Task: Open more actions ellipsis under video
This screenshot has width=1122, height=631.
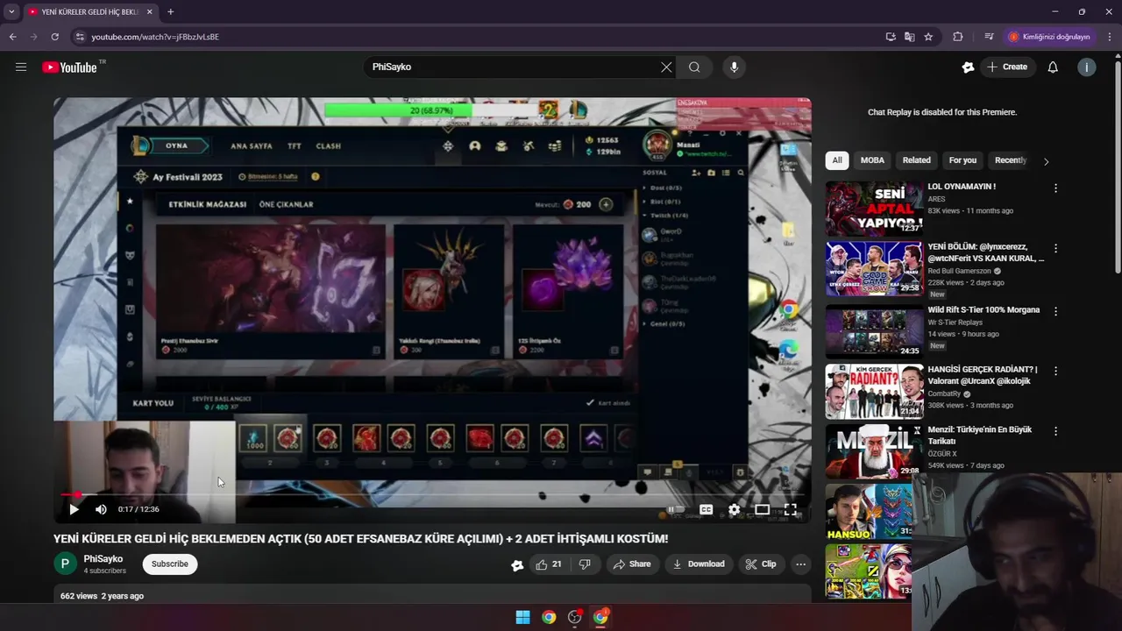Action: click(800, 564)
